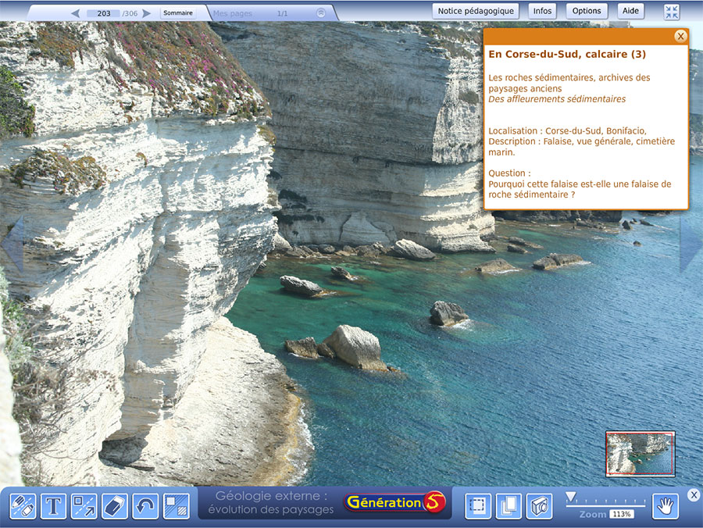
Task: Go to next page with right arrow
Action: (147, 13)
